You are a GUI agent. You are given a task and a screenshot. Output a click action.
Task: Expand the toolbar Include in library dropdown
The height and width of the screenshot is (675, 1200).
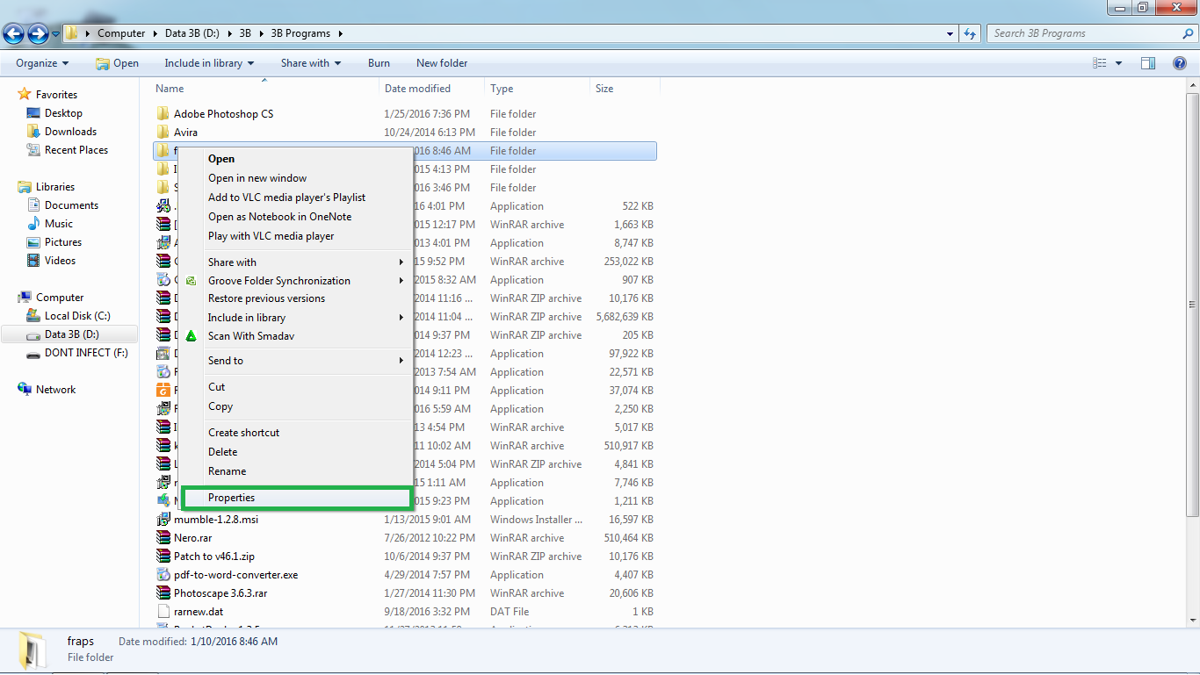[209, 63]
